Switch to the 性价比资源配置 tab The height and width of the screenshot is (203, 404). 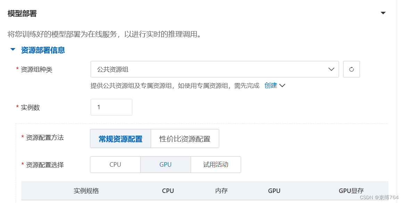[x=185, y=138]
